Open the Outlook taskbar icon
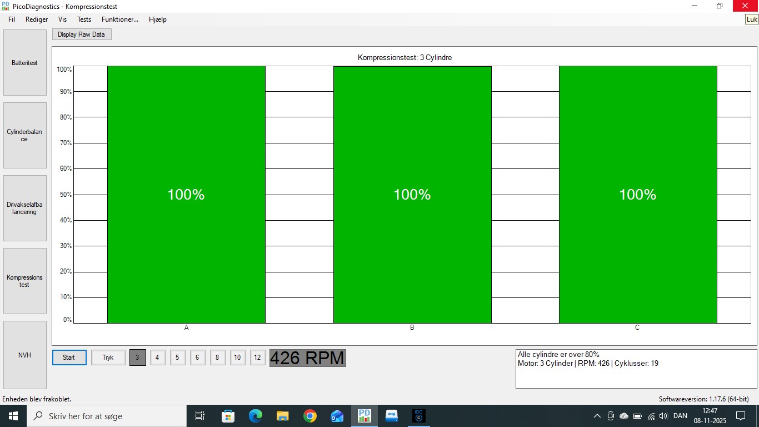759x427 pixels. tap(337, 416)
